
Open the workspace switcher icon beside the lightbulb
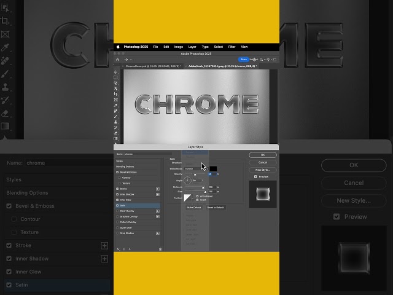click(274, 60)
